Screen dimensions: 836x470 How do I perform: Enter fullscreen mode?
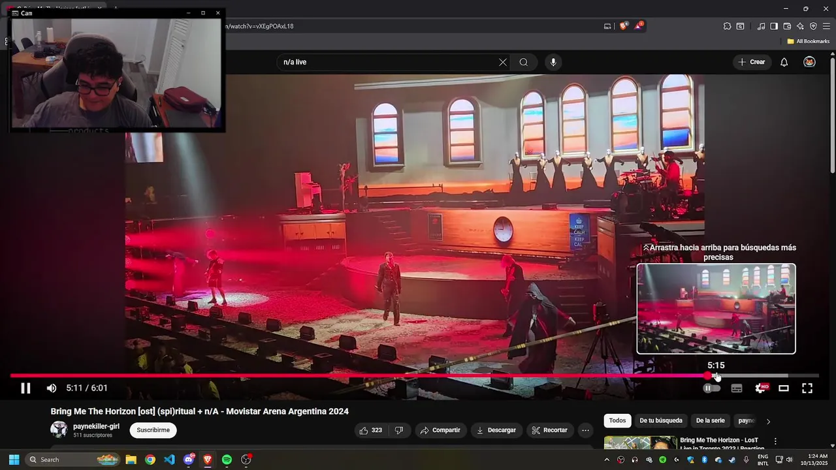(807, 388)
